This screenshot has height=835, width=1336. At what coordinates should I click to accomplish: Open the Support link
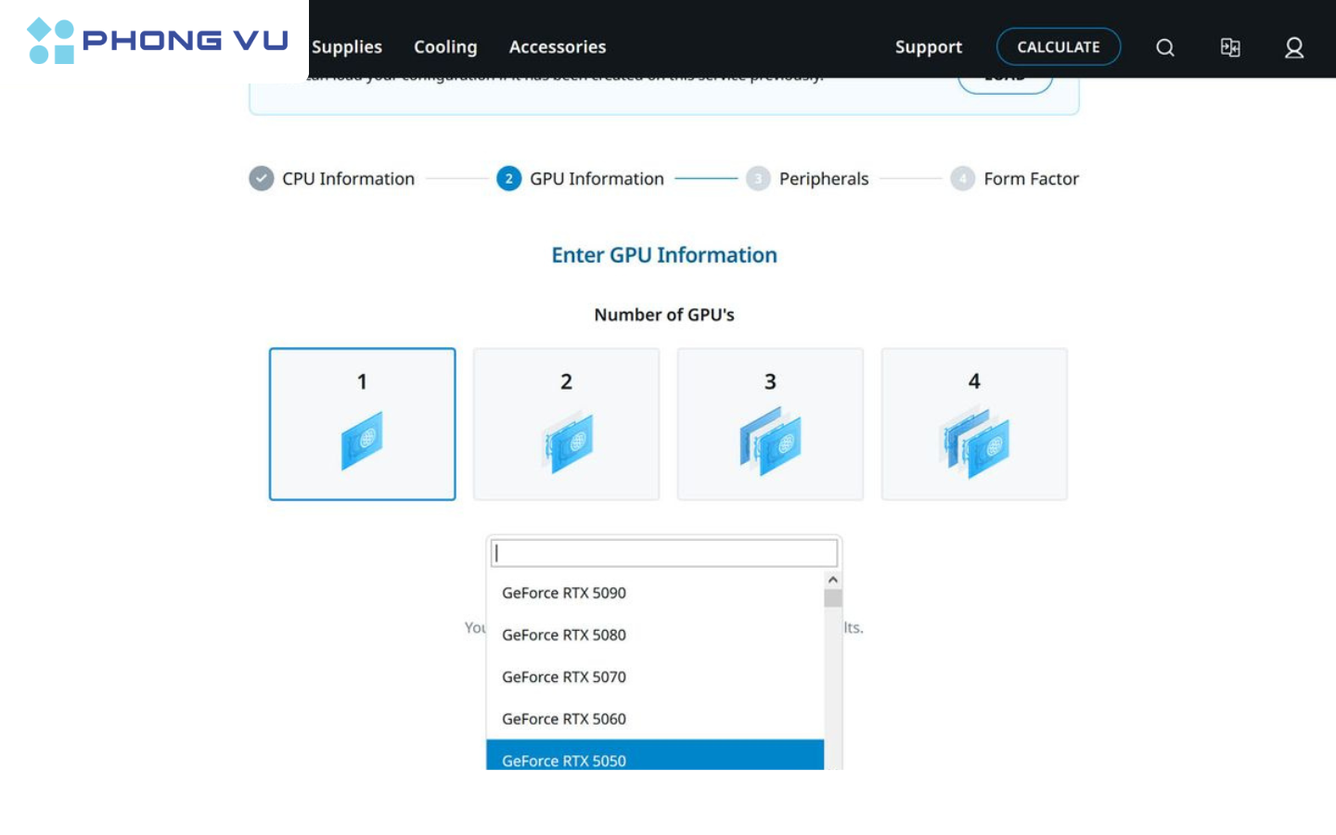[x=928, y=47]
